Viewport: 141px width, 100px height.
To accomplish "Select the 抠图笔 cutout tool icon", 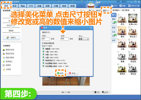I will click(4, 65).
